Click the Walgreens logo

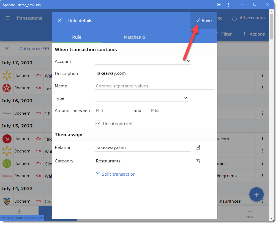coord(7,176)
